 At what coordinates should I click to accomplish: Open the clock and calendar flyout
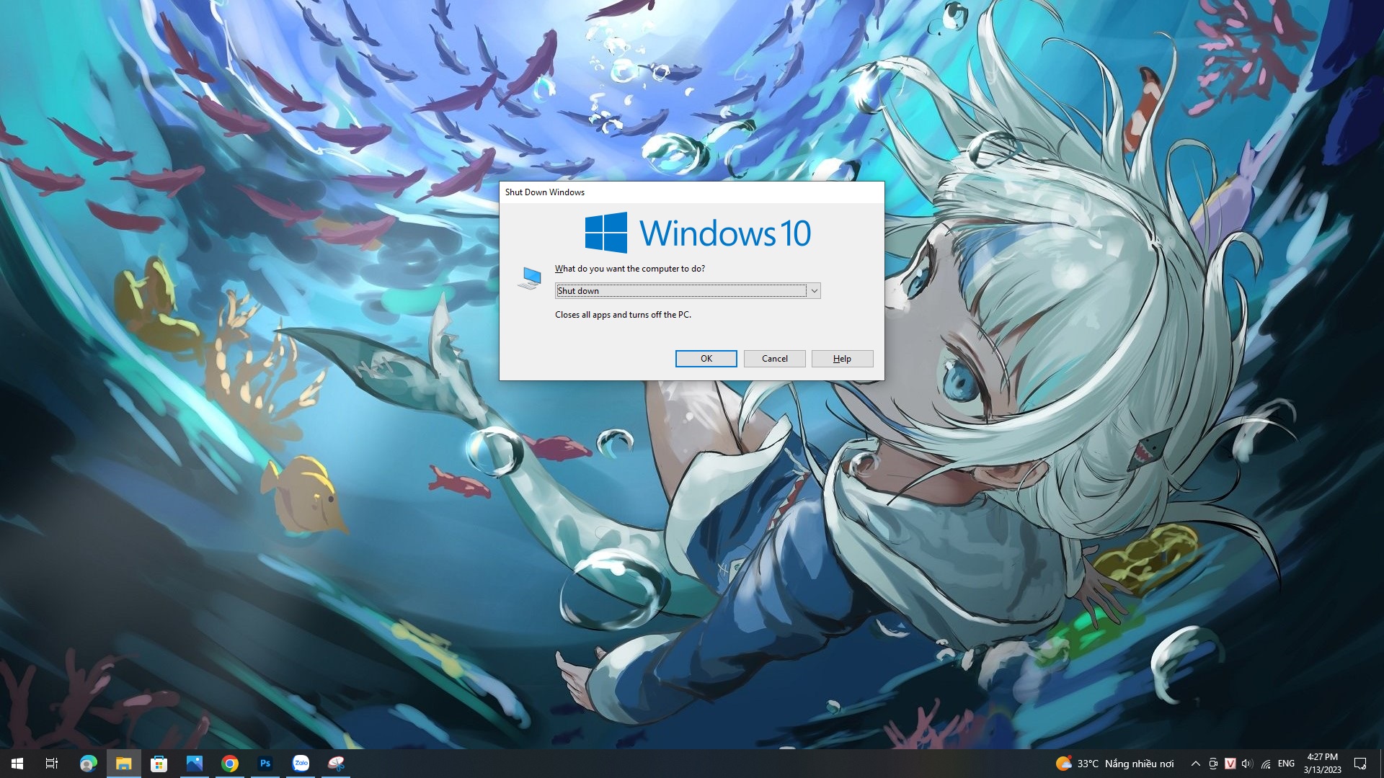click(x=1322, y=764)
